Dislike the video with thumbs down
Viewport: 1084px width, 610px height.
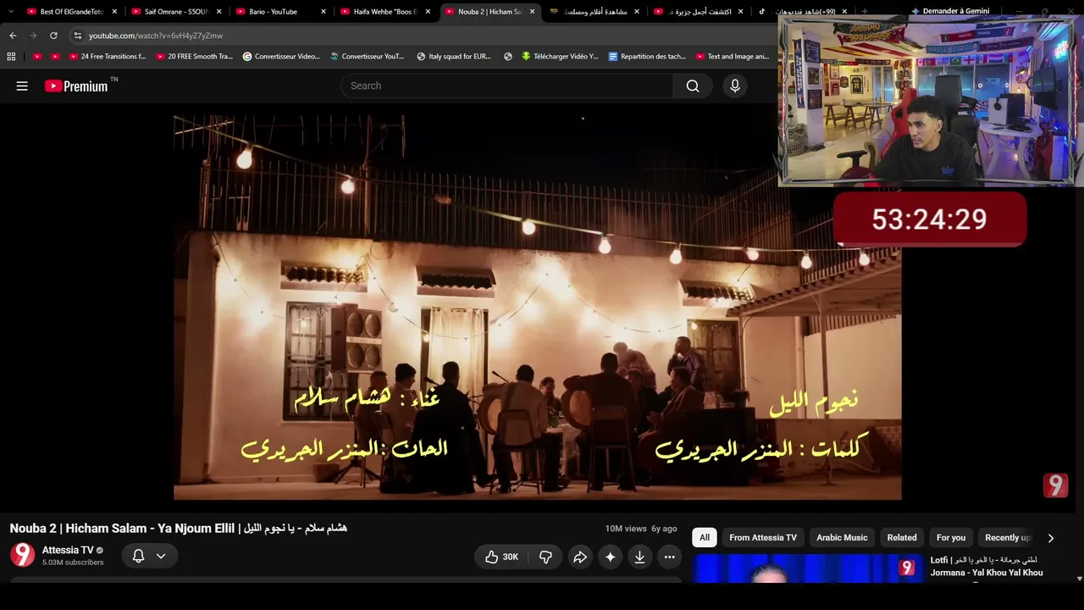(545, 557)
